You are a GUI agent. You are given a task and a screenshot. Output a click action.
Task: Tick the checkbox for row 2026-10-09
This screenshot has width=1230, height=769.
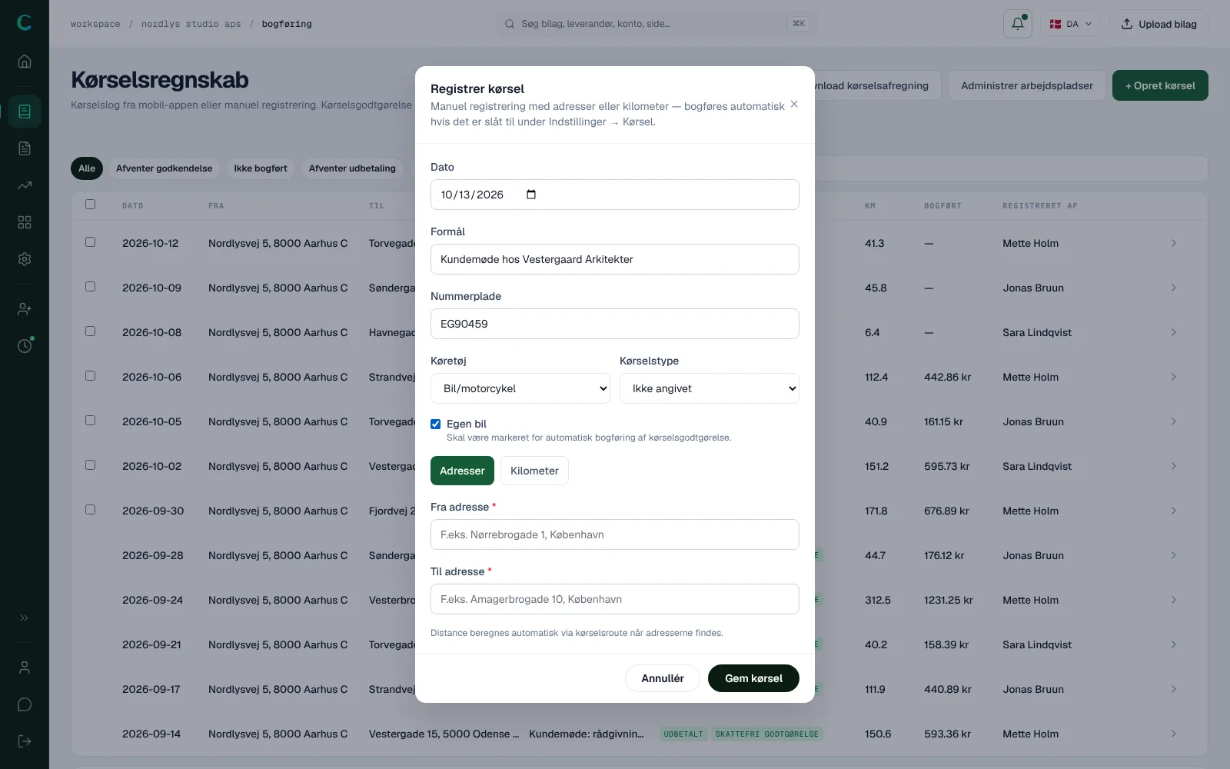[91, 287]
